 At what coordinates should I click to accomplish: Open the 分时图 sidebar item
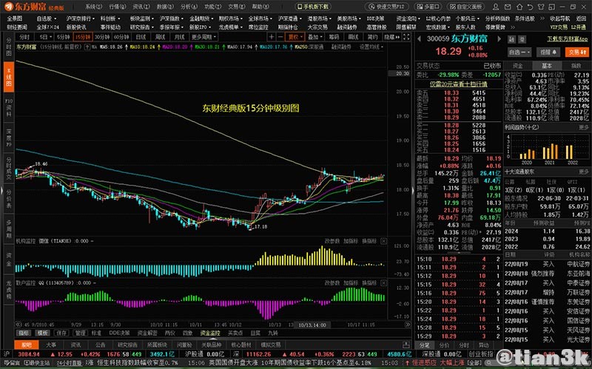click(x=9, y=47)
